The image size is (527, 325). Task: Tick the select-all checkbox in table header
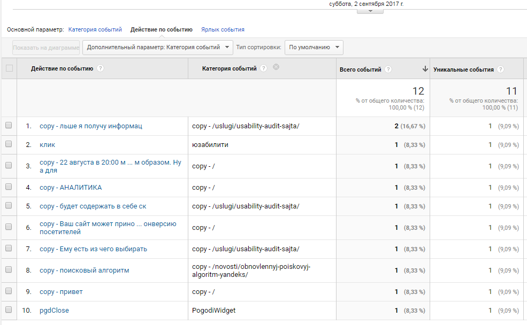click(x=10, y=68)
